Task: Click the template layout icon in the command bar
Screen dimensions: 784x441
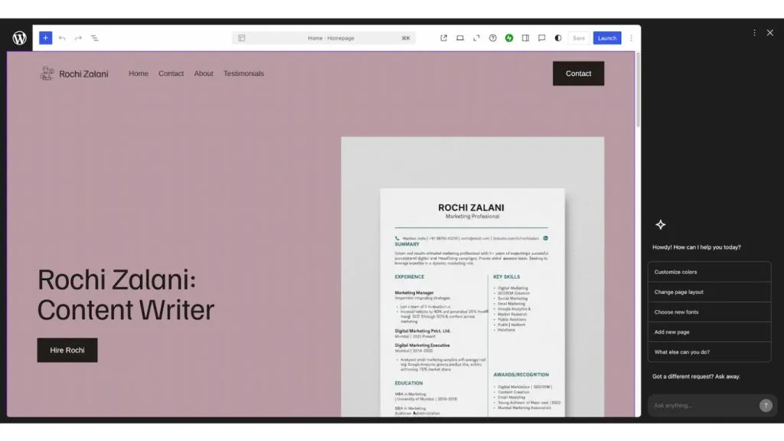Action: pos(242,38)
